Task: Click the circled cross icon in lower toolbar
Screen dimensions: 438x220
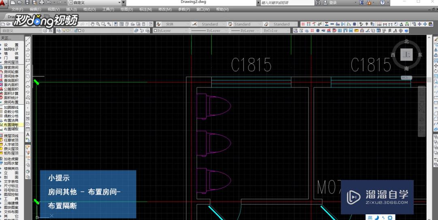Action: pos(401,30)
